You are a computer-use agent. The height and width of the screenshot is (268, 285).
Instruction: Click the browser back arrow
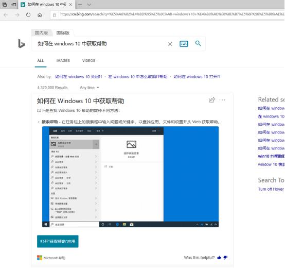6,15
